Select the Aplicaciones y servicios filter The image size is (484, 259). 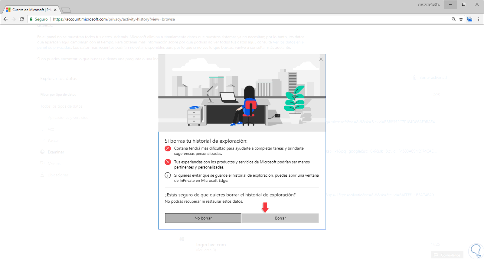pyautogui.click(x=67, y=118)
